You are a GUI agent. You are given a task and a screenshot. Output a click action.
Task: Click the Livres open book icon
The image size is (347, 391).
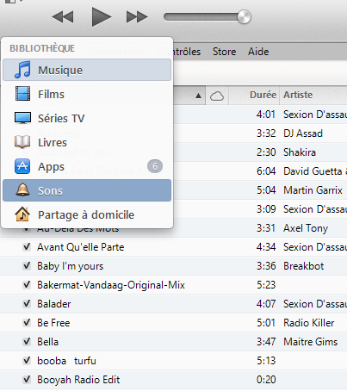pos(22,142)
